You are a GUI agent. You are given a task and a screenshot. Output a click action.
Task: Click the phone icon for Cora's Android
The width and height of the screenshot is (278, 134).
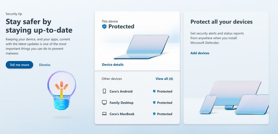coord(104,91)
